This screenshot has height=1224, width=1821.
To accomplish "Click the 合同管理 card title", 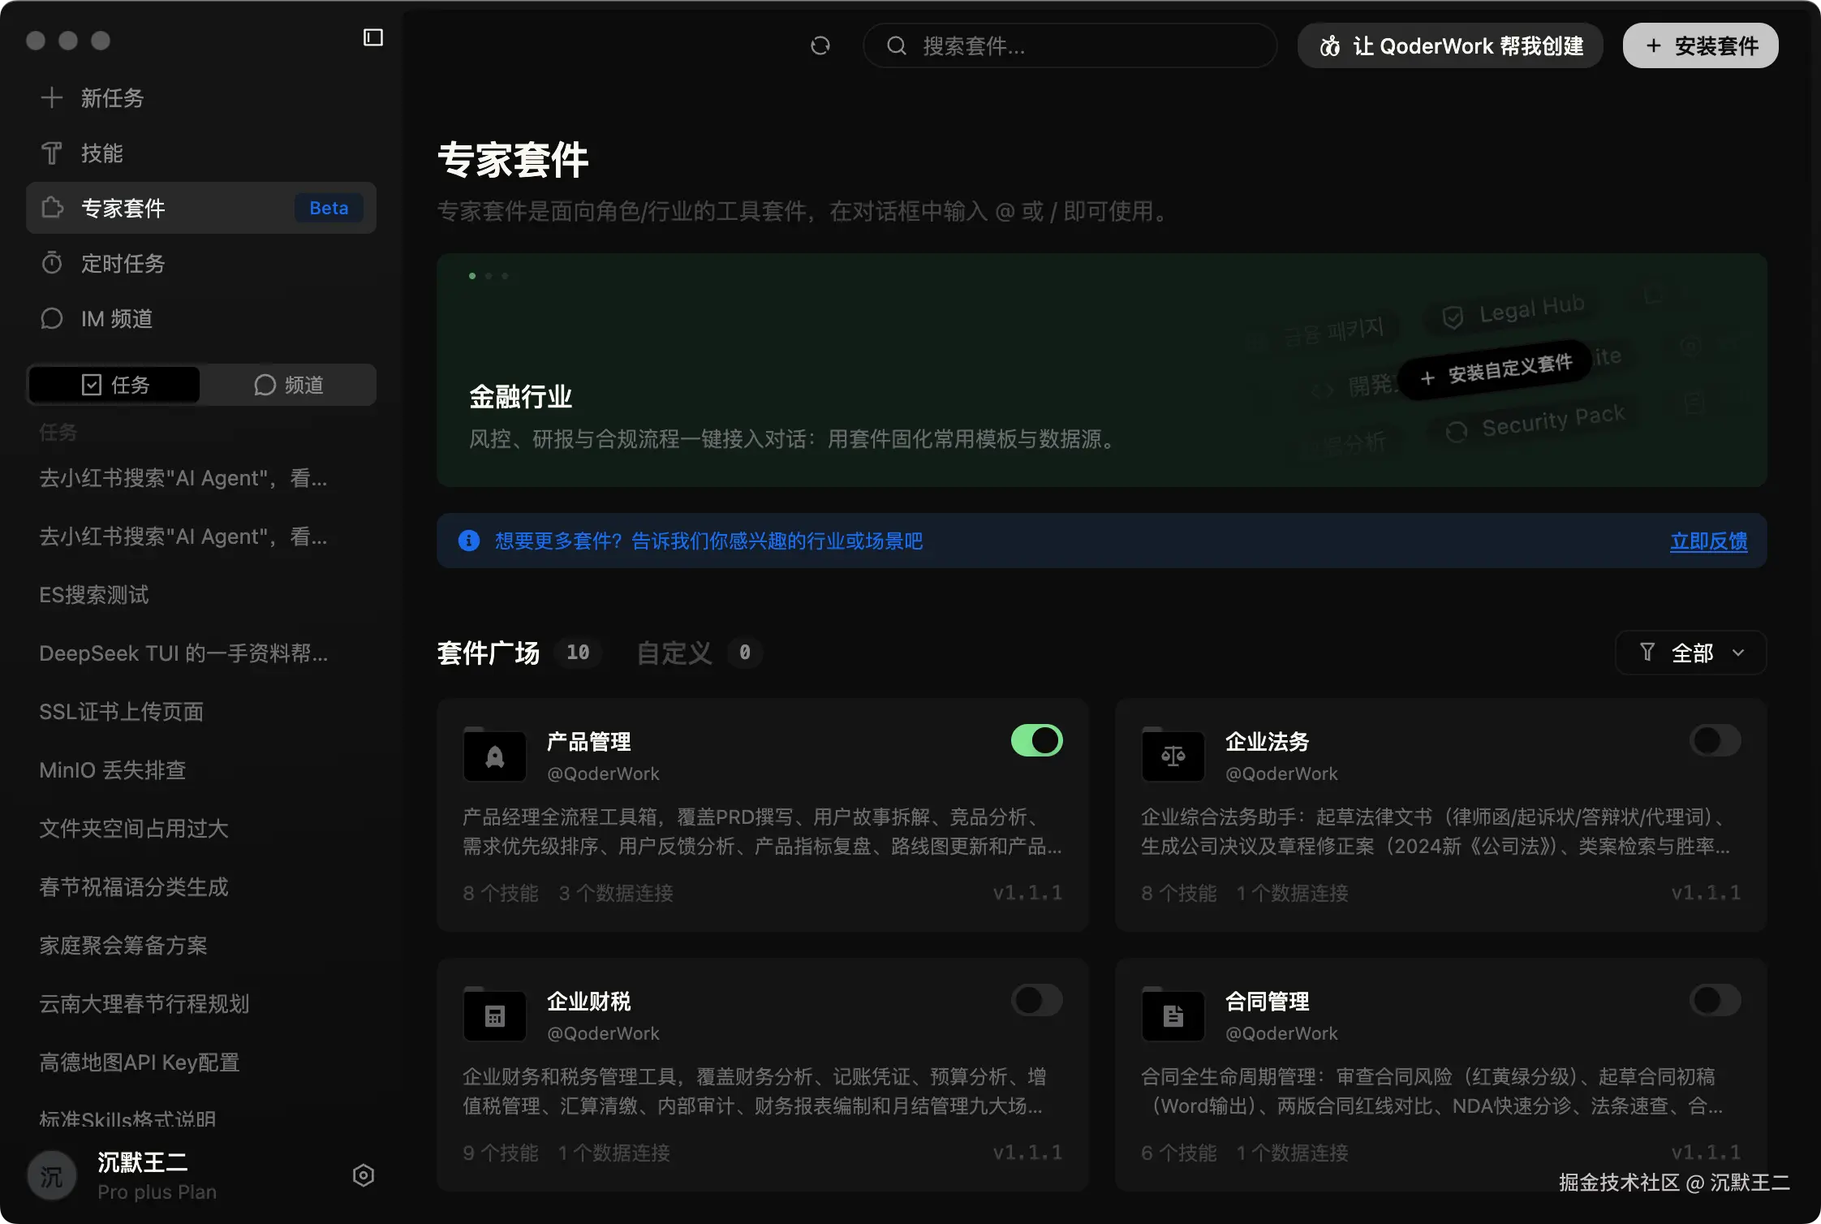I will point(1268,1001).
